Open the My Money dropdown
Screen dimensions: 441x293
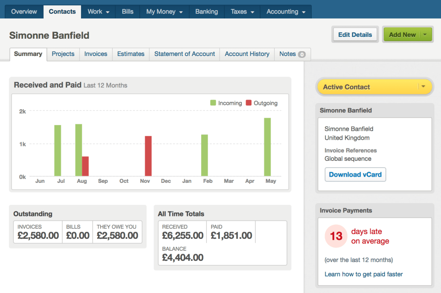(x=164, y=11)
